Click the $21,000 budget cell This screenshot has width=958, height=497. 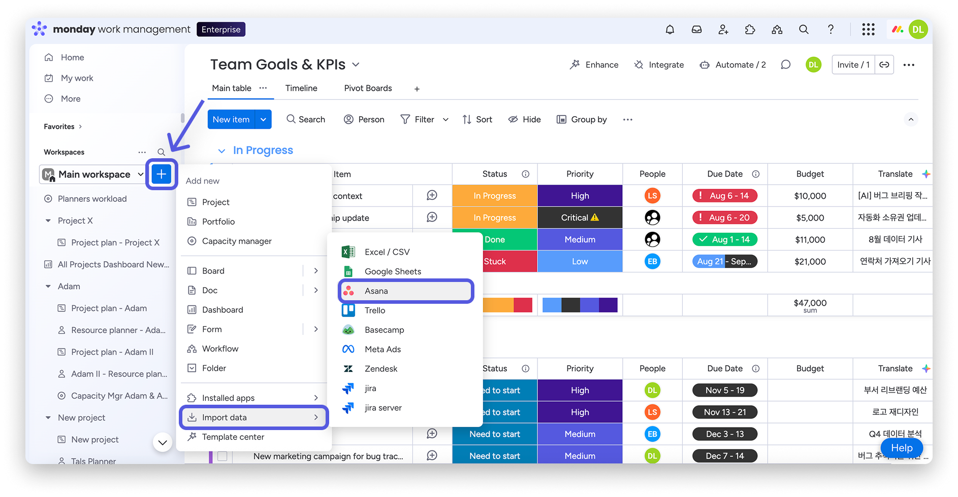(810, 261)
